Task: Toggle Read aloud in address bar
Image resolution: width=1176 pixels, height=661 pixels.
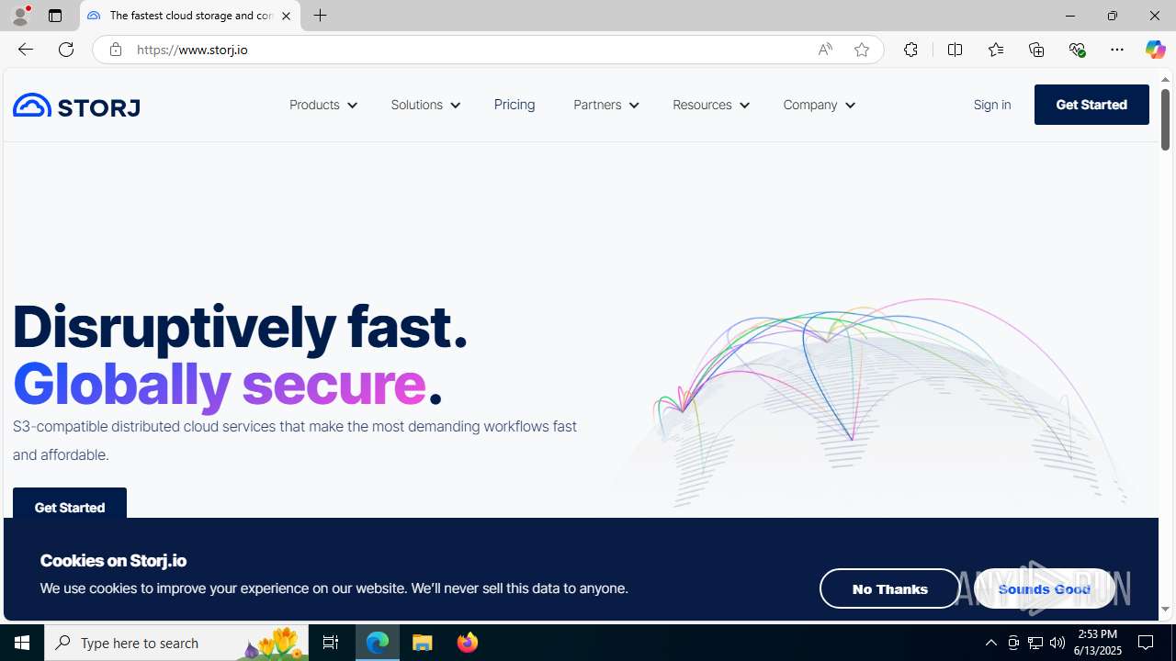Action: [825, 50]
